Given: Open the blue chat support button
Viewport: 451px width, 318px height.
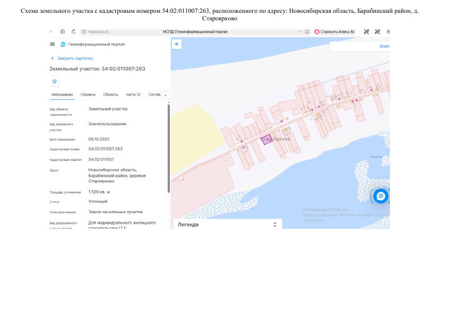Looking at the screenshot, I should tap(380, 196).
